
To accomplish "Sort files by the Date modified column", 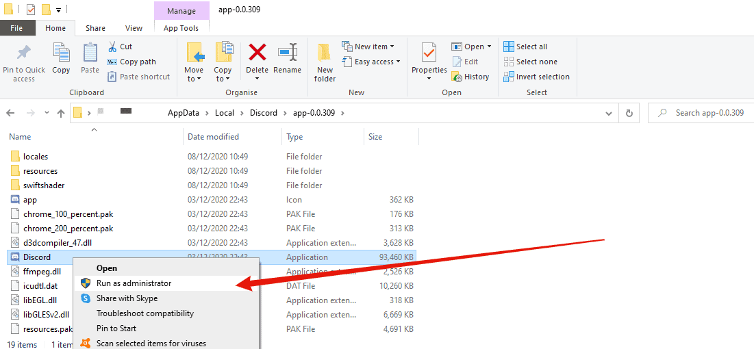I will point(213,137).
